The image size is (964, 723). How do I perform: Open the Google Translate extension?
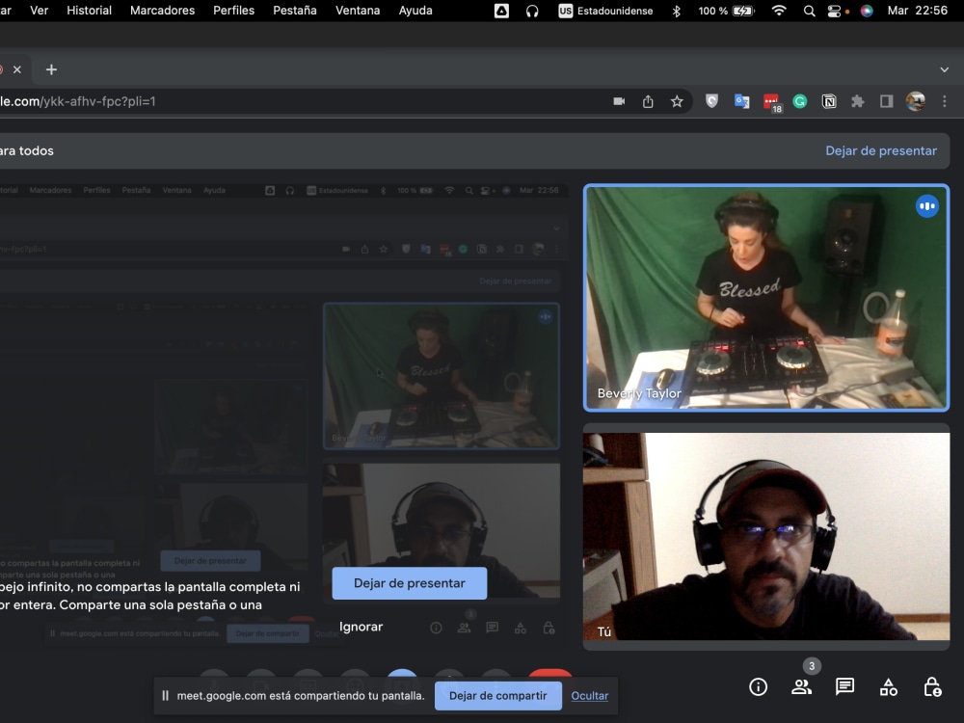741,101
